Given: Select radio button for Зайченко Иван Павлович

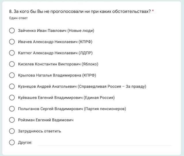Looking at the screenshot, I should pos(12,30).
